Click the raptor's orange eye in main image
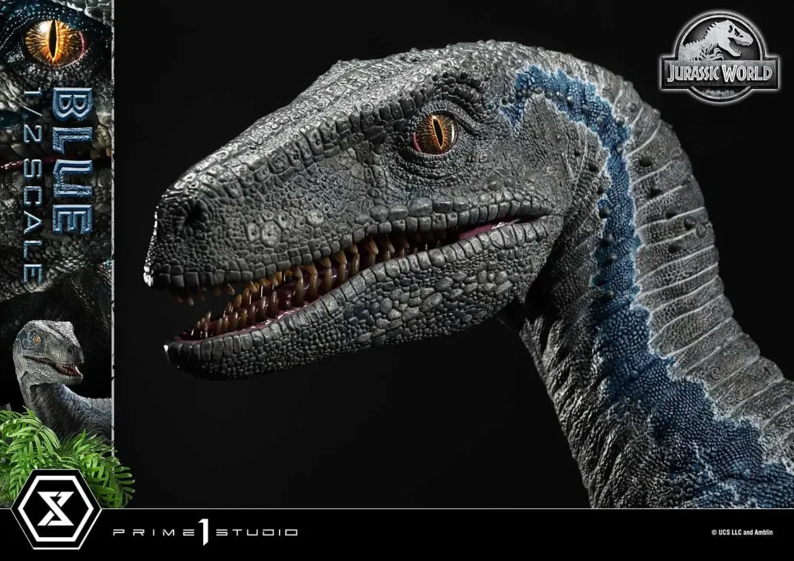 coord(437,133)
